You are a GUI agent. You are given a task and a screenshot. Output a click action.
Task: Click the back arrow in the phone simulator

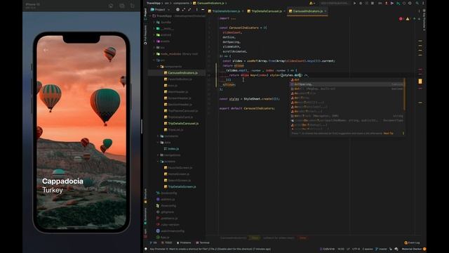(x=46, y=50)
